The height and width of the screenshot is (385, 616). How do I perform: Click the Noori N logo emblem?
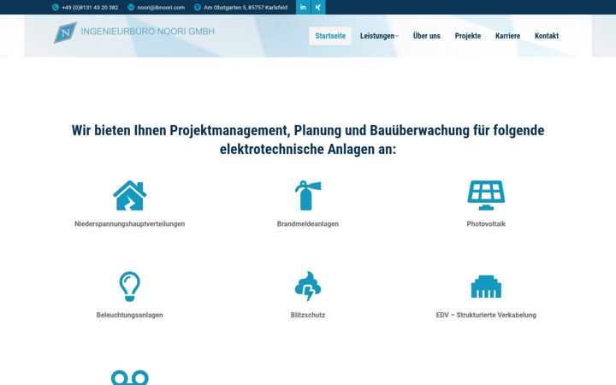(65, 33)
